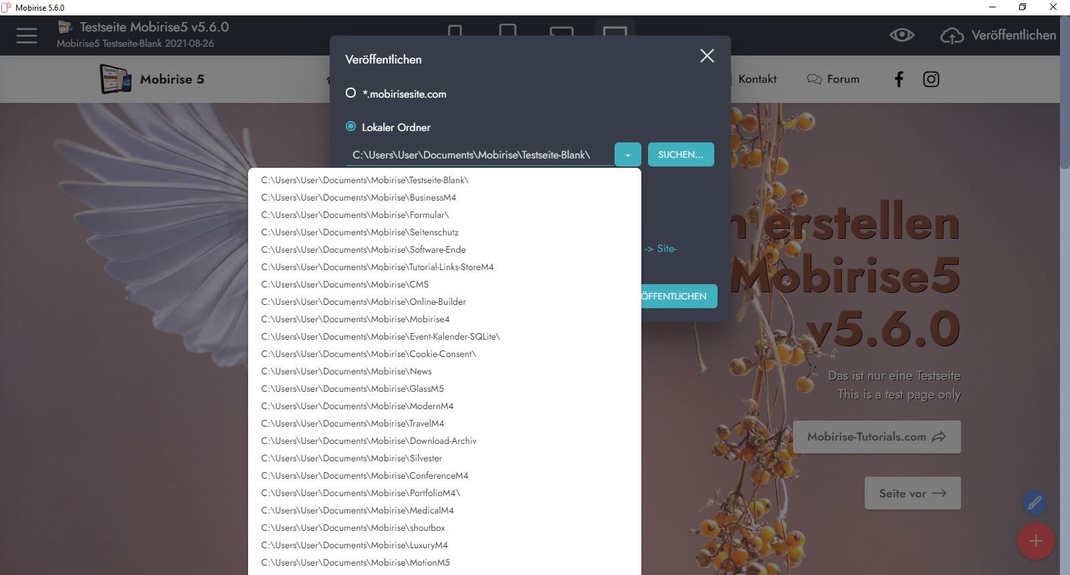The image size is (1070, 575).
Task: Click the cloud upload publish icon
Action: tap(952, 35)
